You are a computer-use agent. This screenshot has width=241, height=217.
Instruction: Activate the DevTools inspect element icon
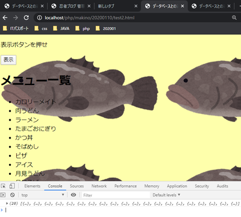click(x=4, y=186)
